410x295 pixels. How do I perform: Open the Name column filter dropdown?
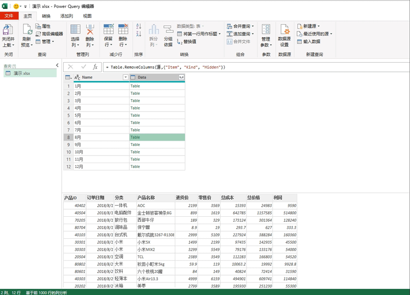click(x=126, y=77)
